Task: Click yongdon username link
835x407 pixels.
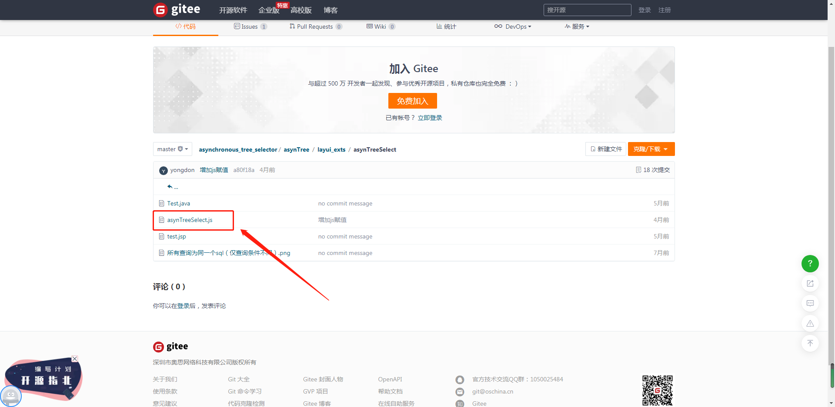Action: click(x=183, y=170)
